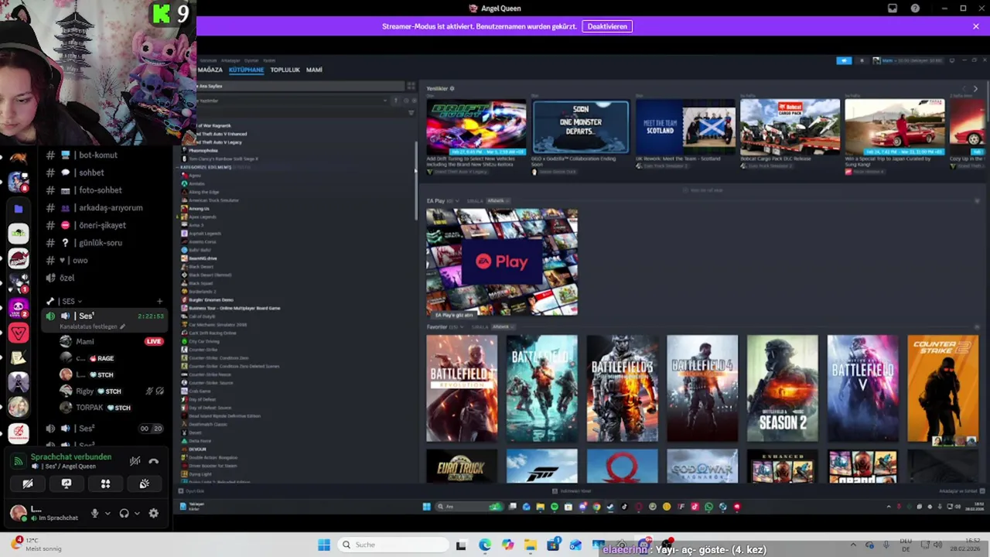Screen dimensions: 990x557
Task: Open library advanced filter icon
Action: point(411,113)
